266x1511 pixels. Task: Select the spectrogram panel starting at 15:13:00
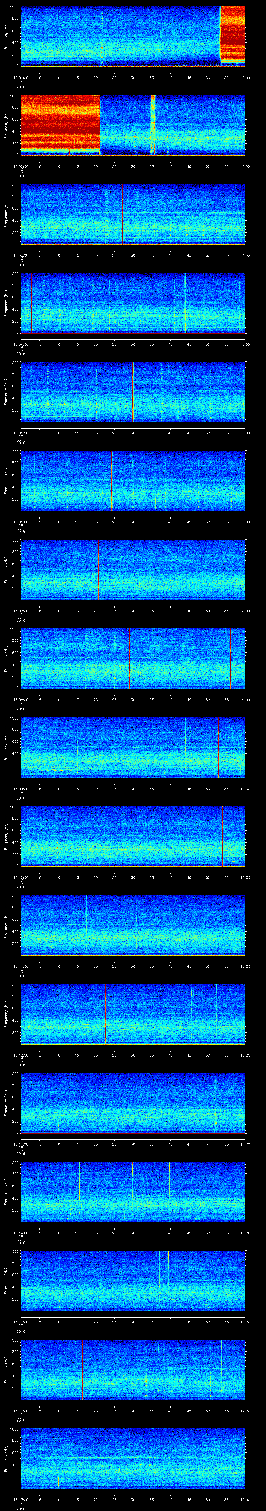pyautogui.click(x=133, y=1103)
